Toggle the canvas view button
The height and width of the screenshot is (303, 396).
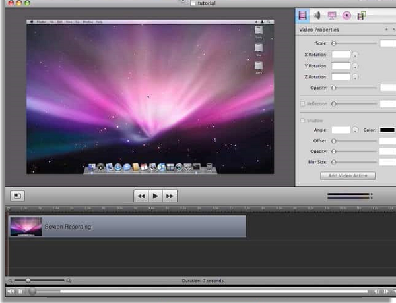[x=16, y=196]
